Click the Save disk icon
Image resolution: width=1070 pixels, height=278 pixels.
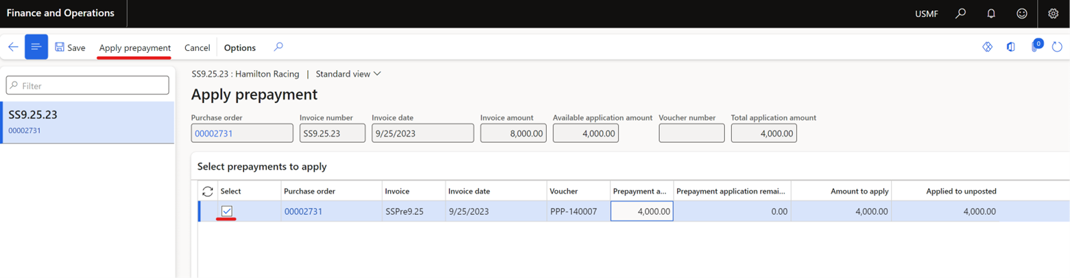coord(60,47)
